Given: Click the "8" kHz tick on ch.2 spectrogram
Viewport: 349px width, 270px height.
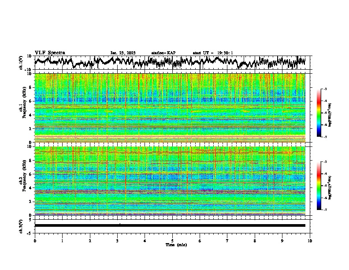Looking at the screenshot, I should point(30,160).
